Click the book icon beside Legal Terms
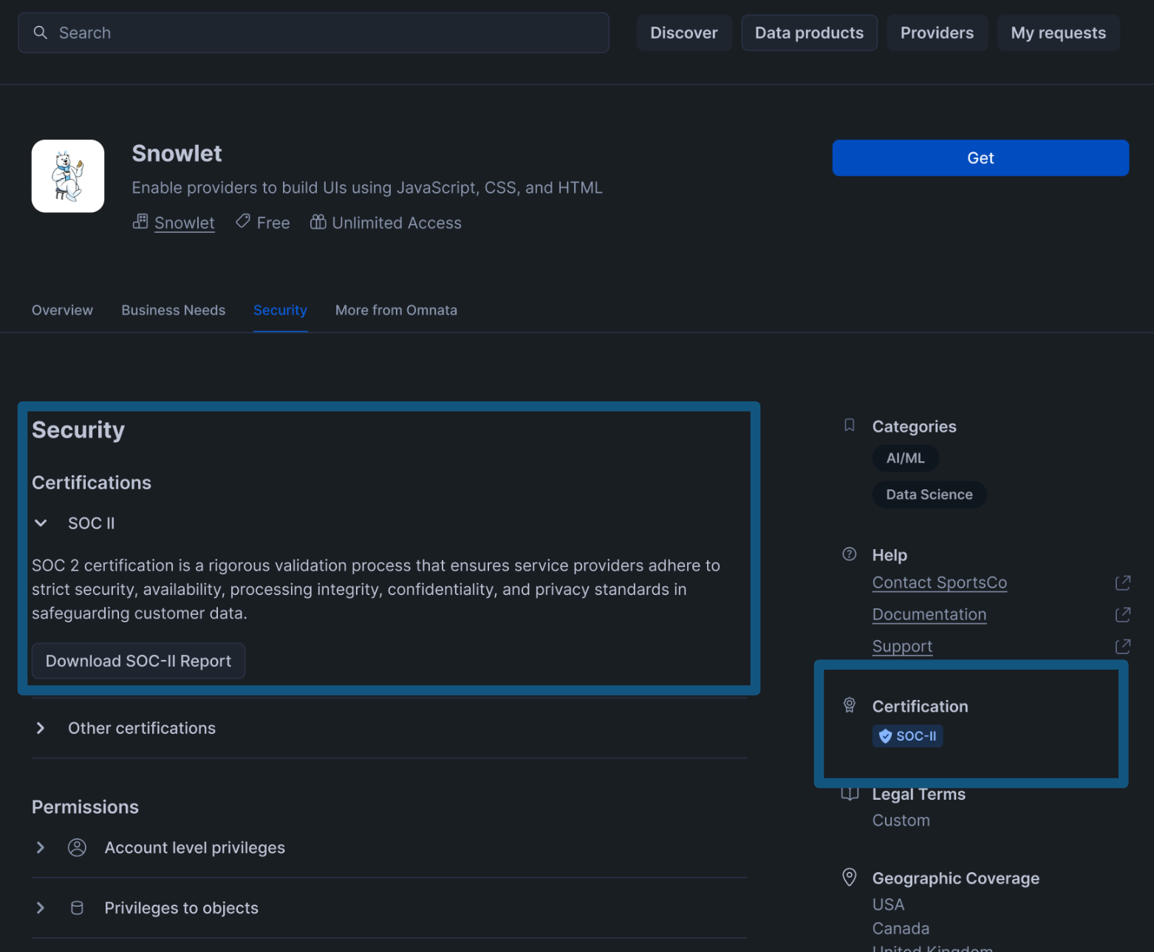Screen dimensions: 1154x952 coord(848,793)
